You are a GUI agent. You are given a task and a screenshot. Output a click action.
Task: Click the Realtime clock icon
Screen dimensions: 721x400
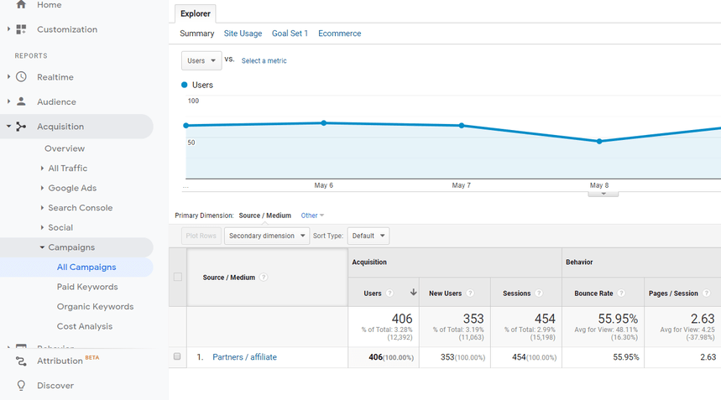21,77
